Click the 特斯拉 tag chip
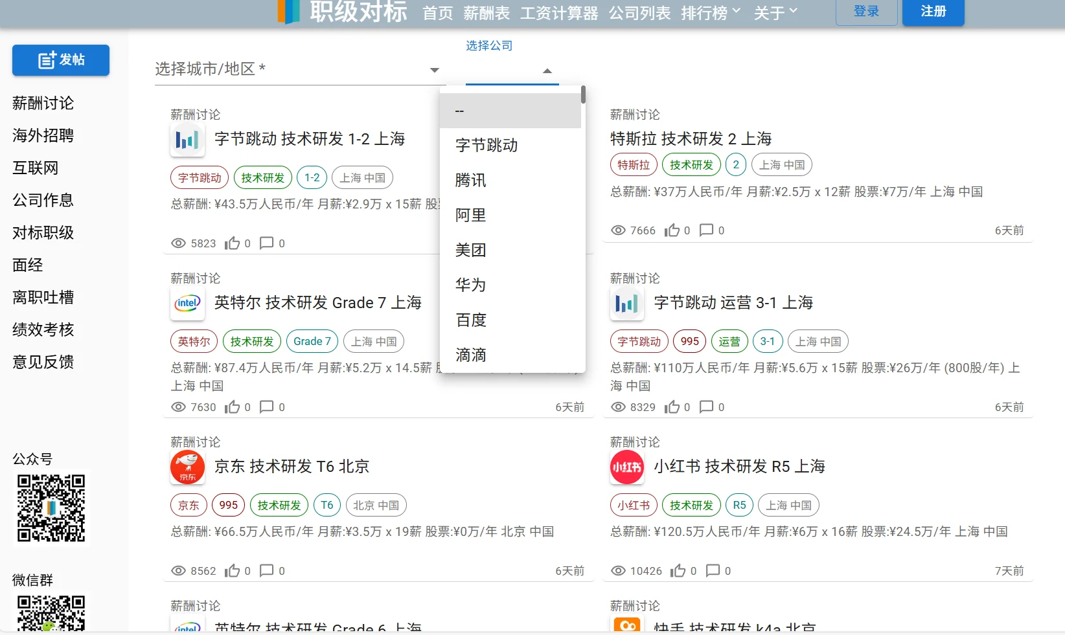 634,165
